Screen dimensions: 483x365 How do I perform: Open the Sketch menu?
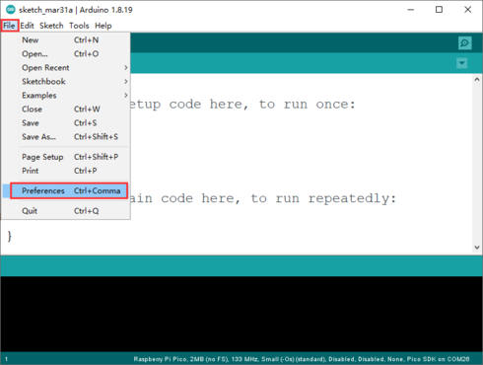[x=51, y=26]
